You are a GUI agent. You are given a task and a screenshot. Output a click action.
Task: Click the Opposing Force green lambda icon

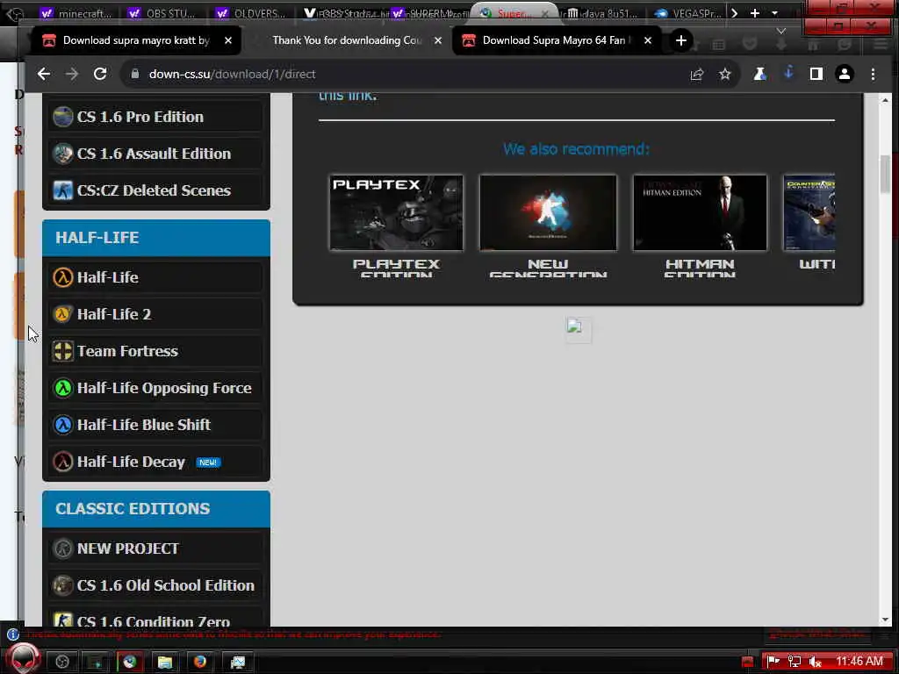[x=63, y=388]
